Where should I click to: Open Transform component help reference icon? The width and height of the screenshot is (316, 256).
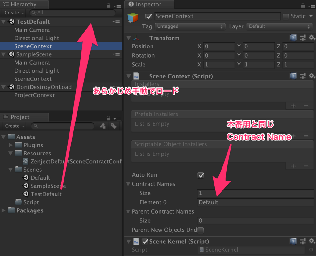coord(293,38)
